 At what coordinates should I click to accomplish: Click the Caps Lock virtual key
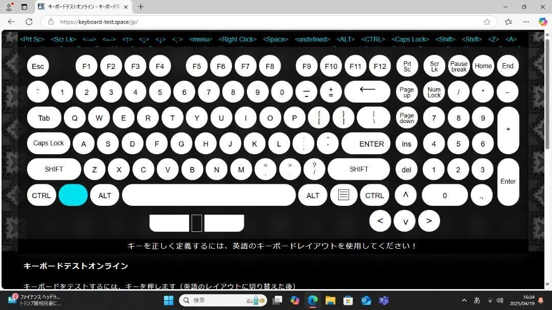pyautogui.click(x=49, y=143)
